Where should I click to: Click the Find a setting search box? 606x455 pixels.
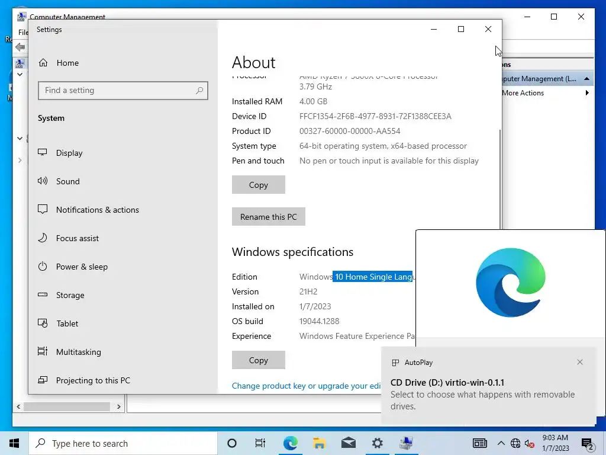(123, 91)
